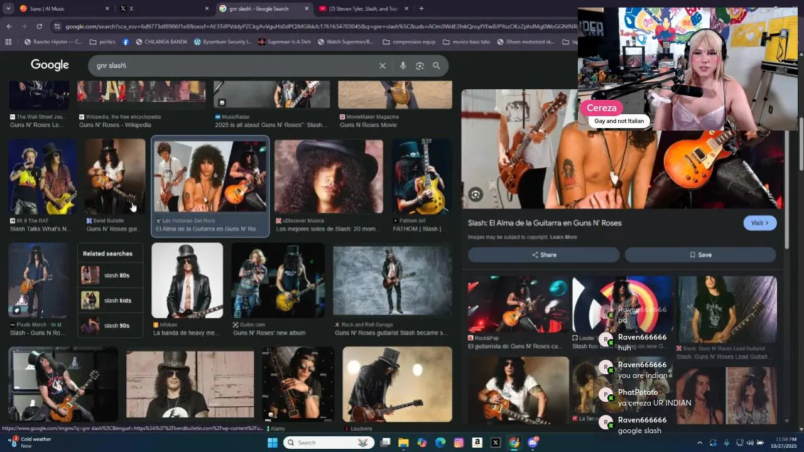
Task: Open the Bend Bulletin Slash image
Action: 115,176
